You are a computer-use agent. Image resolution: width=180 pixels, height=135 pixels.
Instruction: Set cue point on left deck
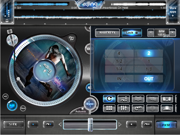(33, 124)
